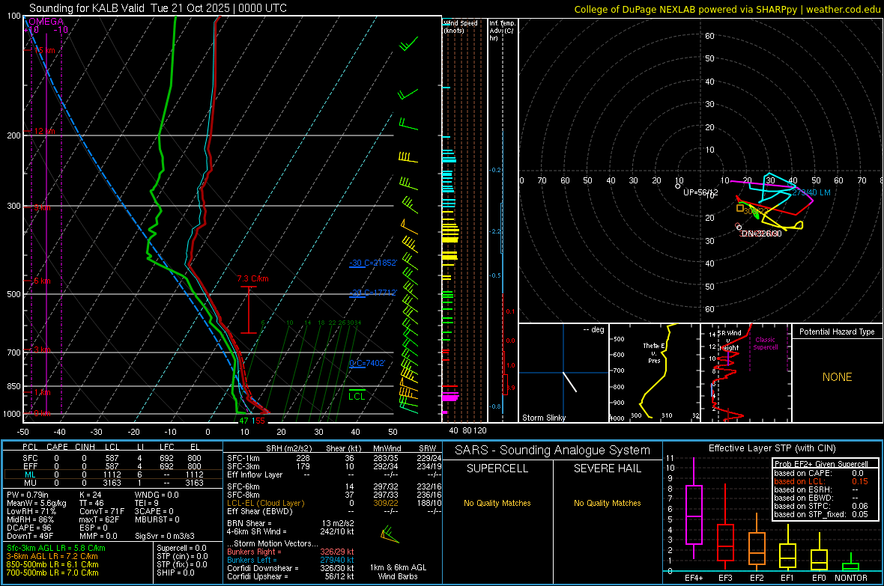Click the CINH column header
Screen dimensions: 884x586
click(85, 447)
